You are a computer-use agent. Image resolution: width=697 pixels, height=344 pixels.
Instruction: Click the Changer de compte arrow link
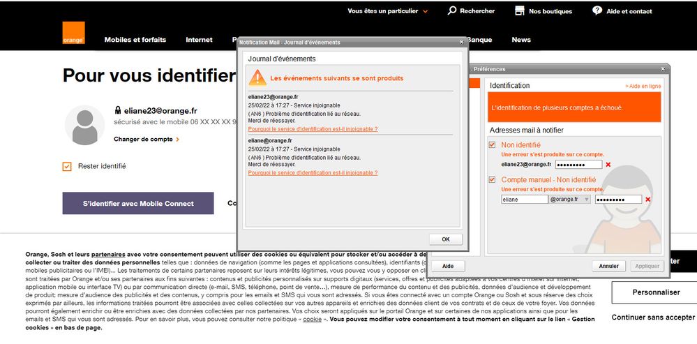click(x=147, y=139)
